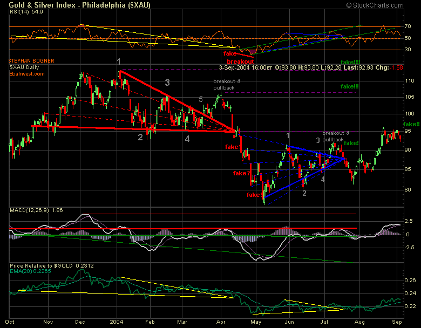The width and height of the screenshot is (448, 328).
Task: Click the 'Aug' label on time axis
Action: click(359, 322)
